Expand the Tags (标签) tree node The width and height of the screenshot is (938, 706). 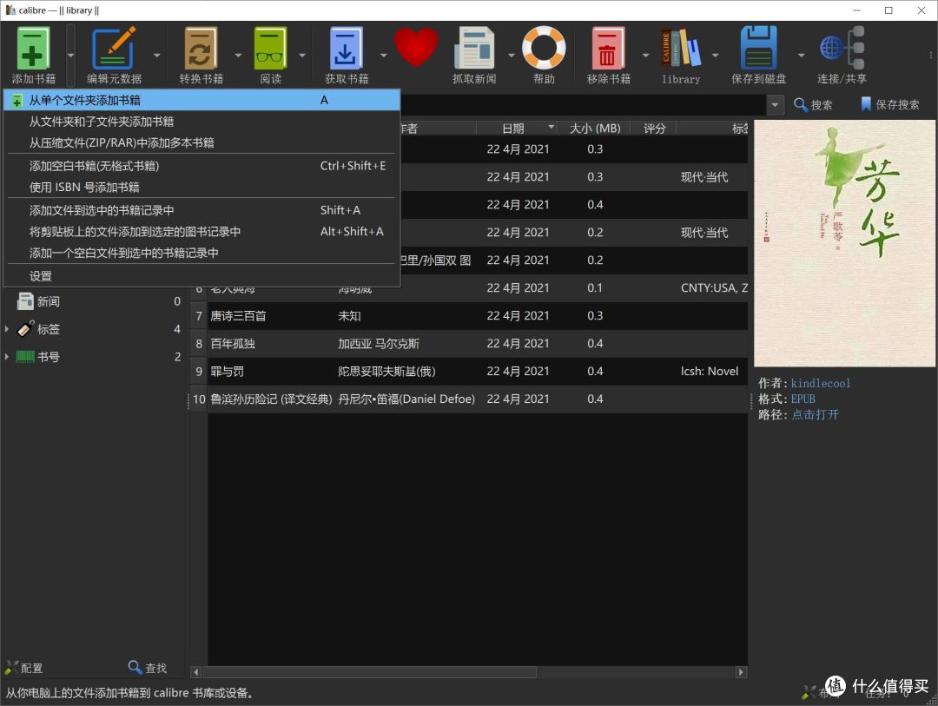coord(7,328)
